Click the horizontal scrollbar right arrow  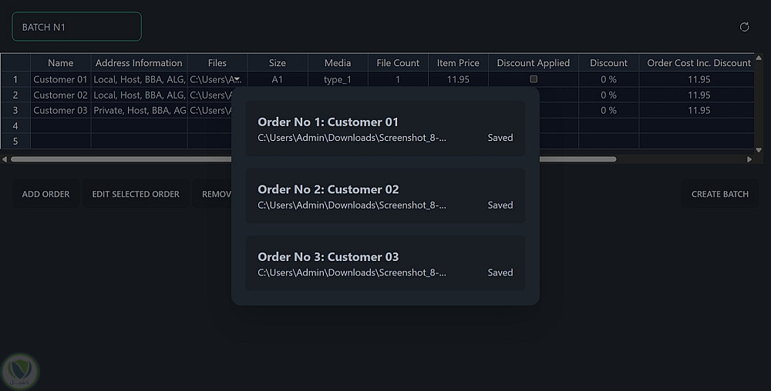coord(749,159)
